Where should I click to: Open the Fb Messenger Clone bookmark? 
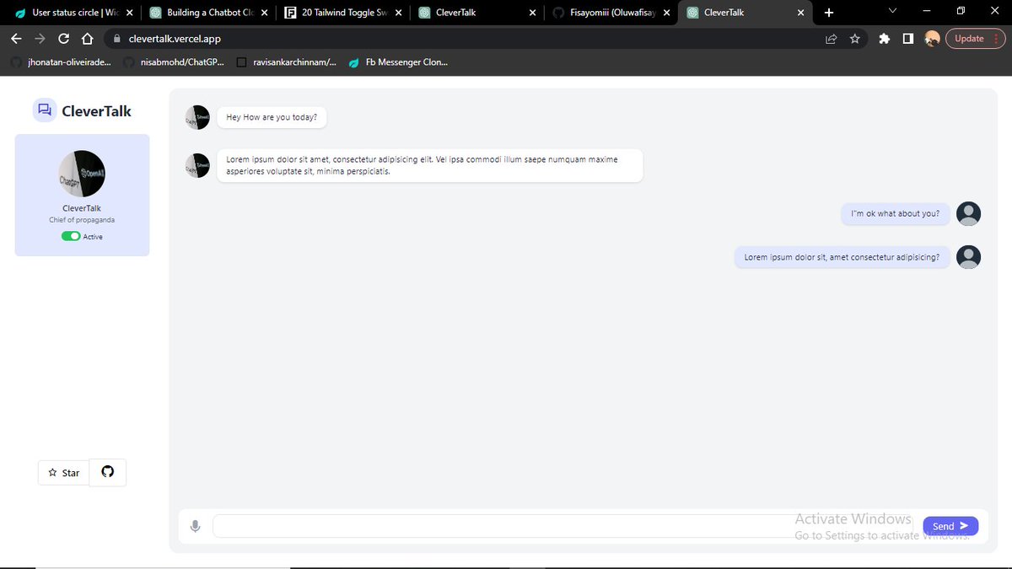pyautogui.click(x=399, y=62)
